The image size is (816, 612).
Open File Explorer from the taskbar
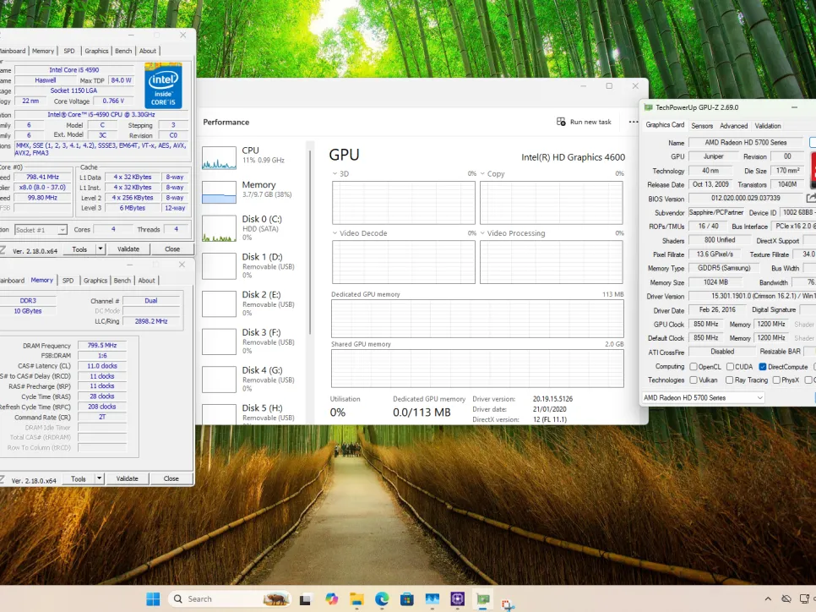[356, 598]
